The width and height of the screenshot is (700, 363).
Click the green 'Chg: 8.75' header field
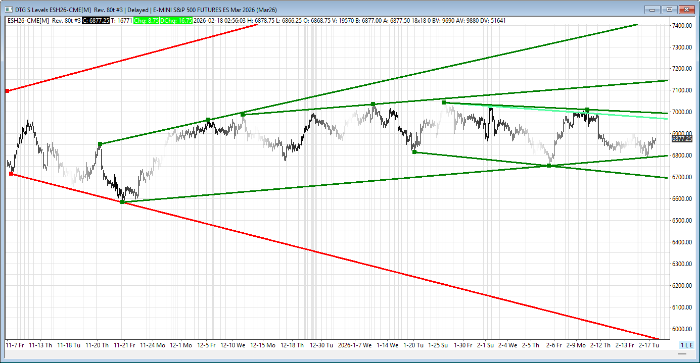tap(146, 21)
